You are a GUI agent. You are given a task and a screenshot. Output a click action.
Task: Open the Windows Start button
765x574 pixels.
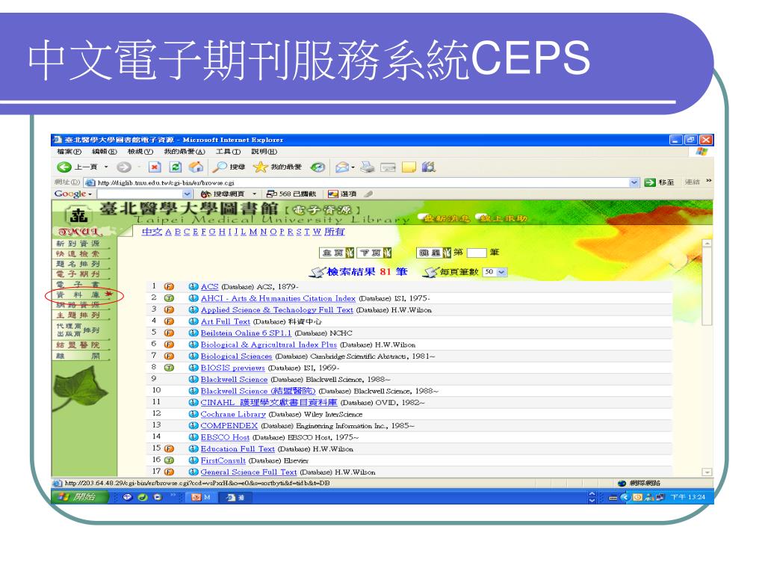click(x=80, y=497)
